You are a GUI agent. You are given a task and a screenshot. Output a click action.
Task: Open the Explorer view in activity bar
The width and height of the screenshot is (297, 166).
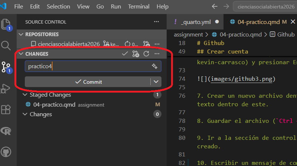point(6,24)
